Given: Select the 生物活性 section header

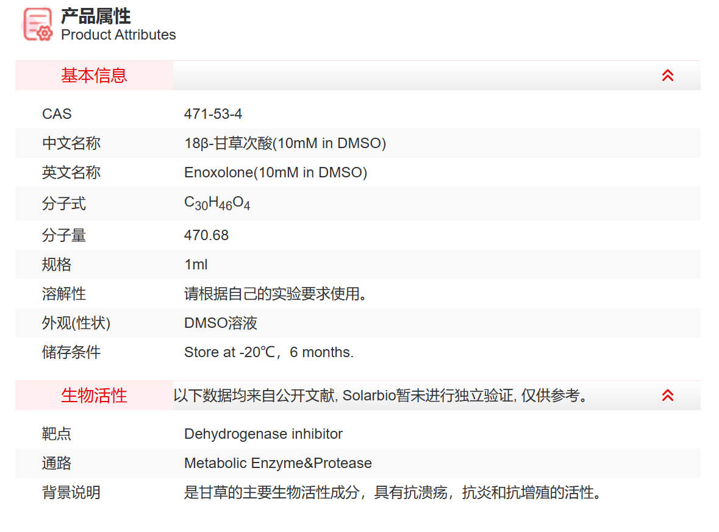Looking at the screenshot, I should tap(94, 395).
